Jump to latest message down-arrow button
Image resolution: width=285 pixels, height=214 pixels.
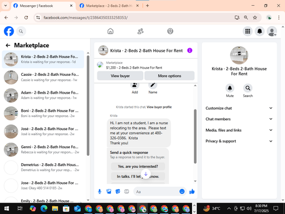pyautogui.click(x=146, y=174)
